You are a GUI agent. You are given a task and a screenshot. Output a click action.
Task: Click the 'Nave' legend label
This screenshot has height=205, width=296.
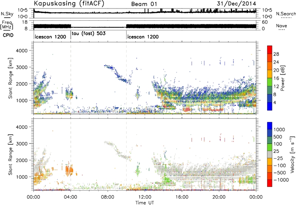pos(282,26)
